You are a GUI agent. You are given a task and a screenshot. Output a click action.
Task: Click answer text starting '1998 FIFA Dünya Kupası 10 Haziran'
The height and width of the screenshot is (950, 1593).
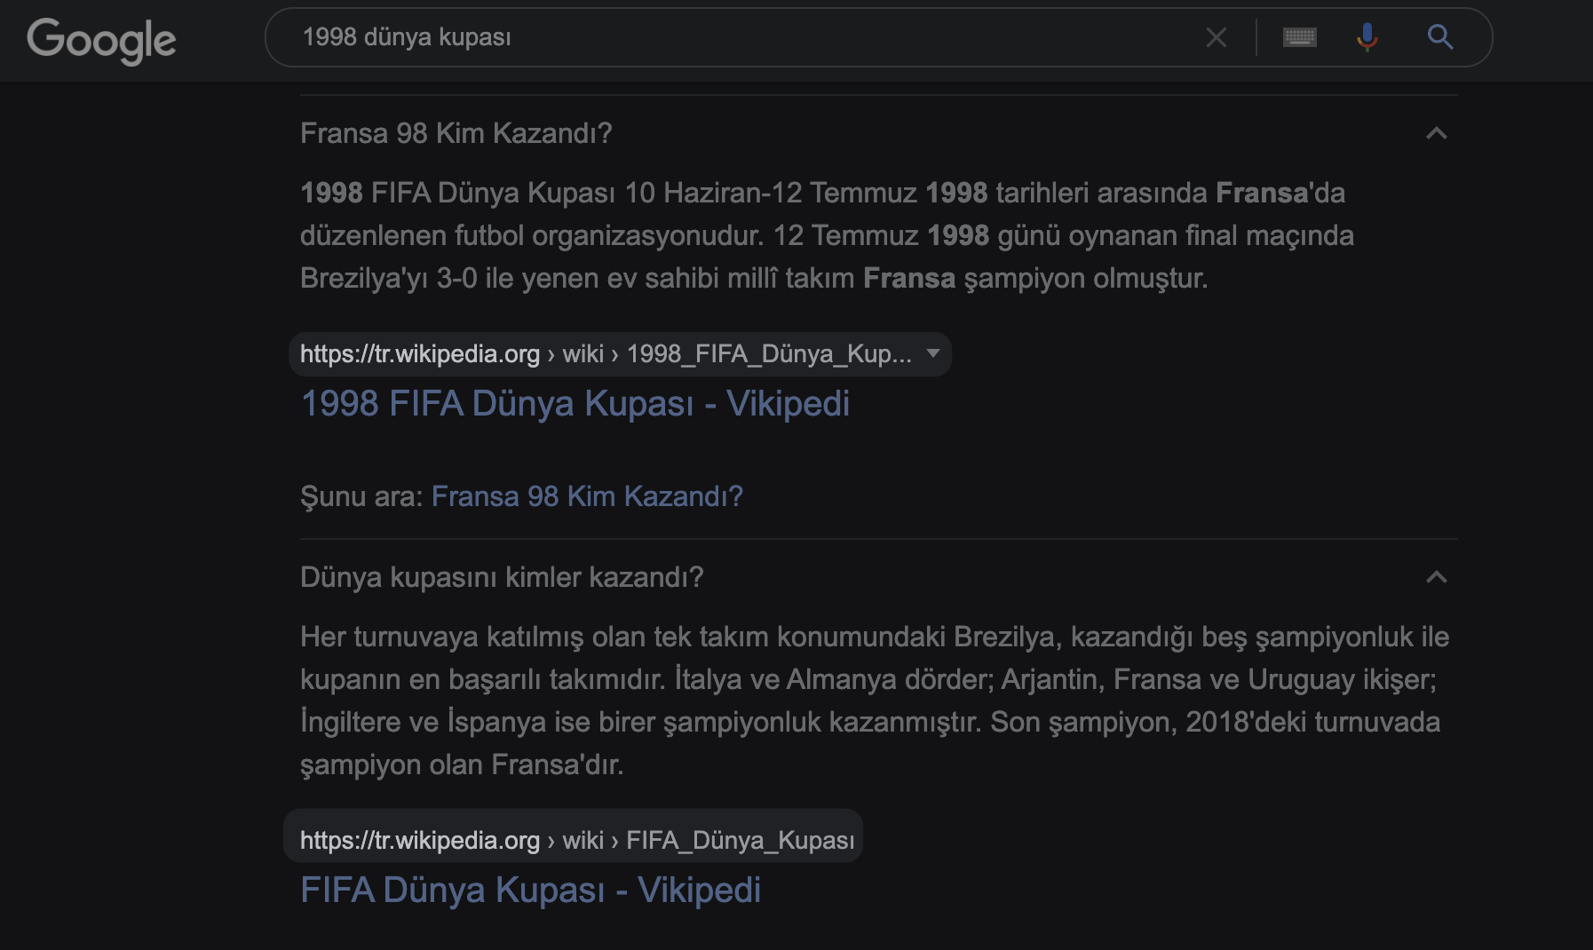[x=827, y=235]
